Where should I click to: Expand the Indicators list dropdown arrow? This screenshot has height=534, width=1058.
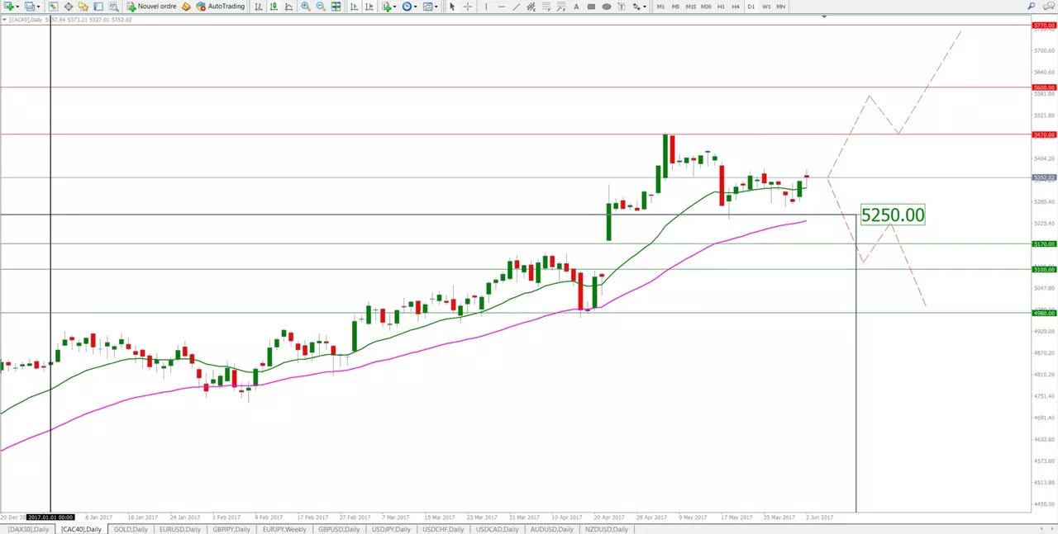(395, 7)
